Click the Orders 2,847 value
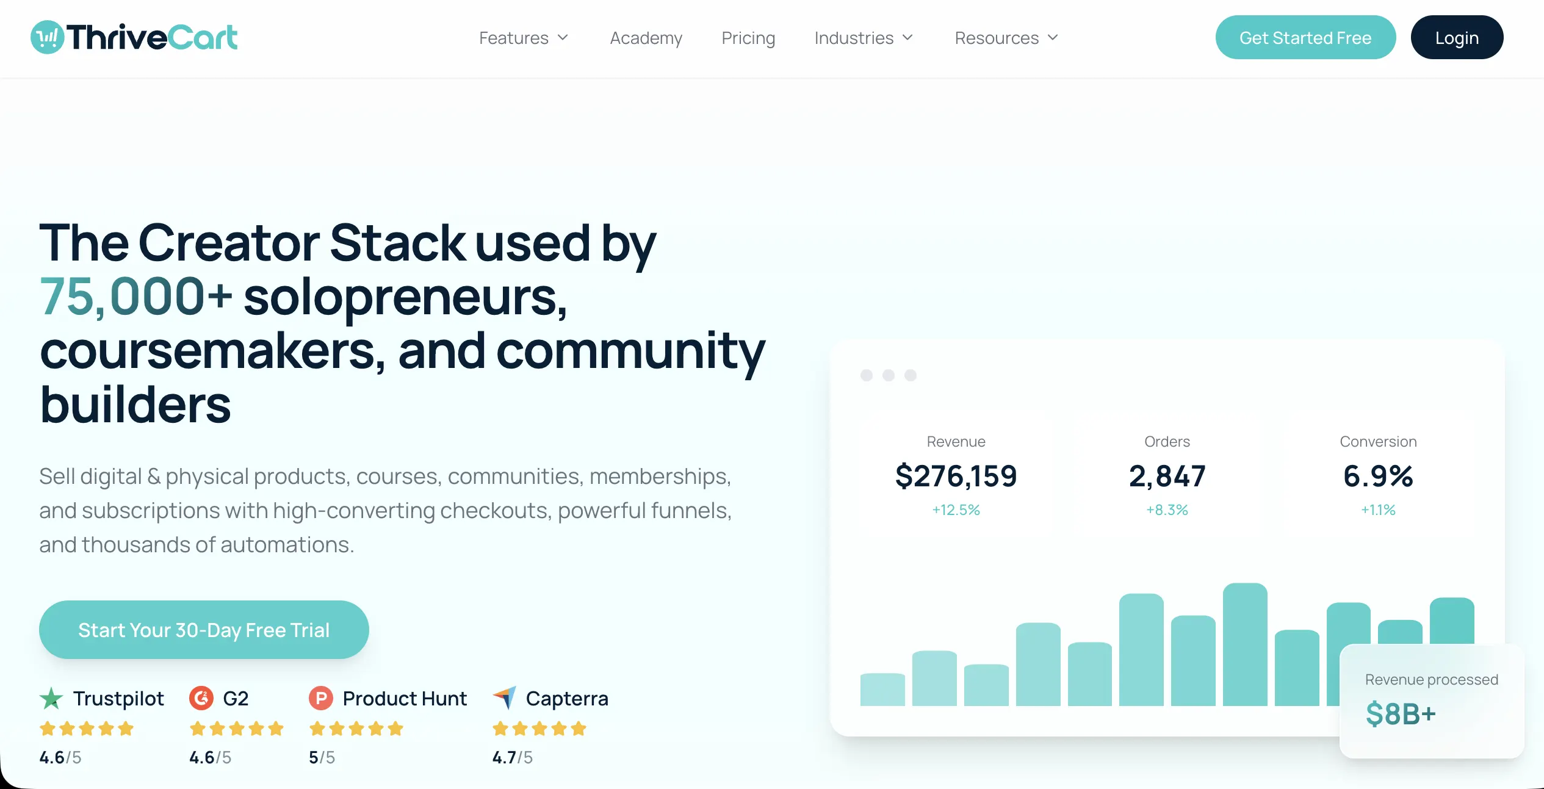Screen dimensions: 1544x789 point(1167,476)
